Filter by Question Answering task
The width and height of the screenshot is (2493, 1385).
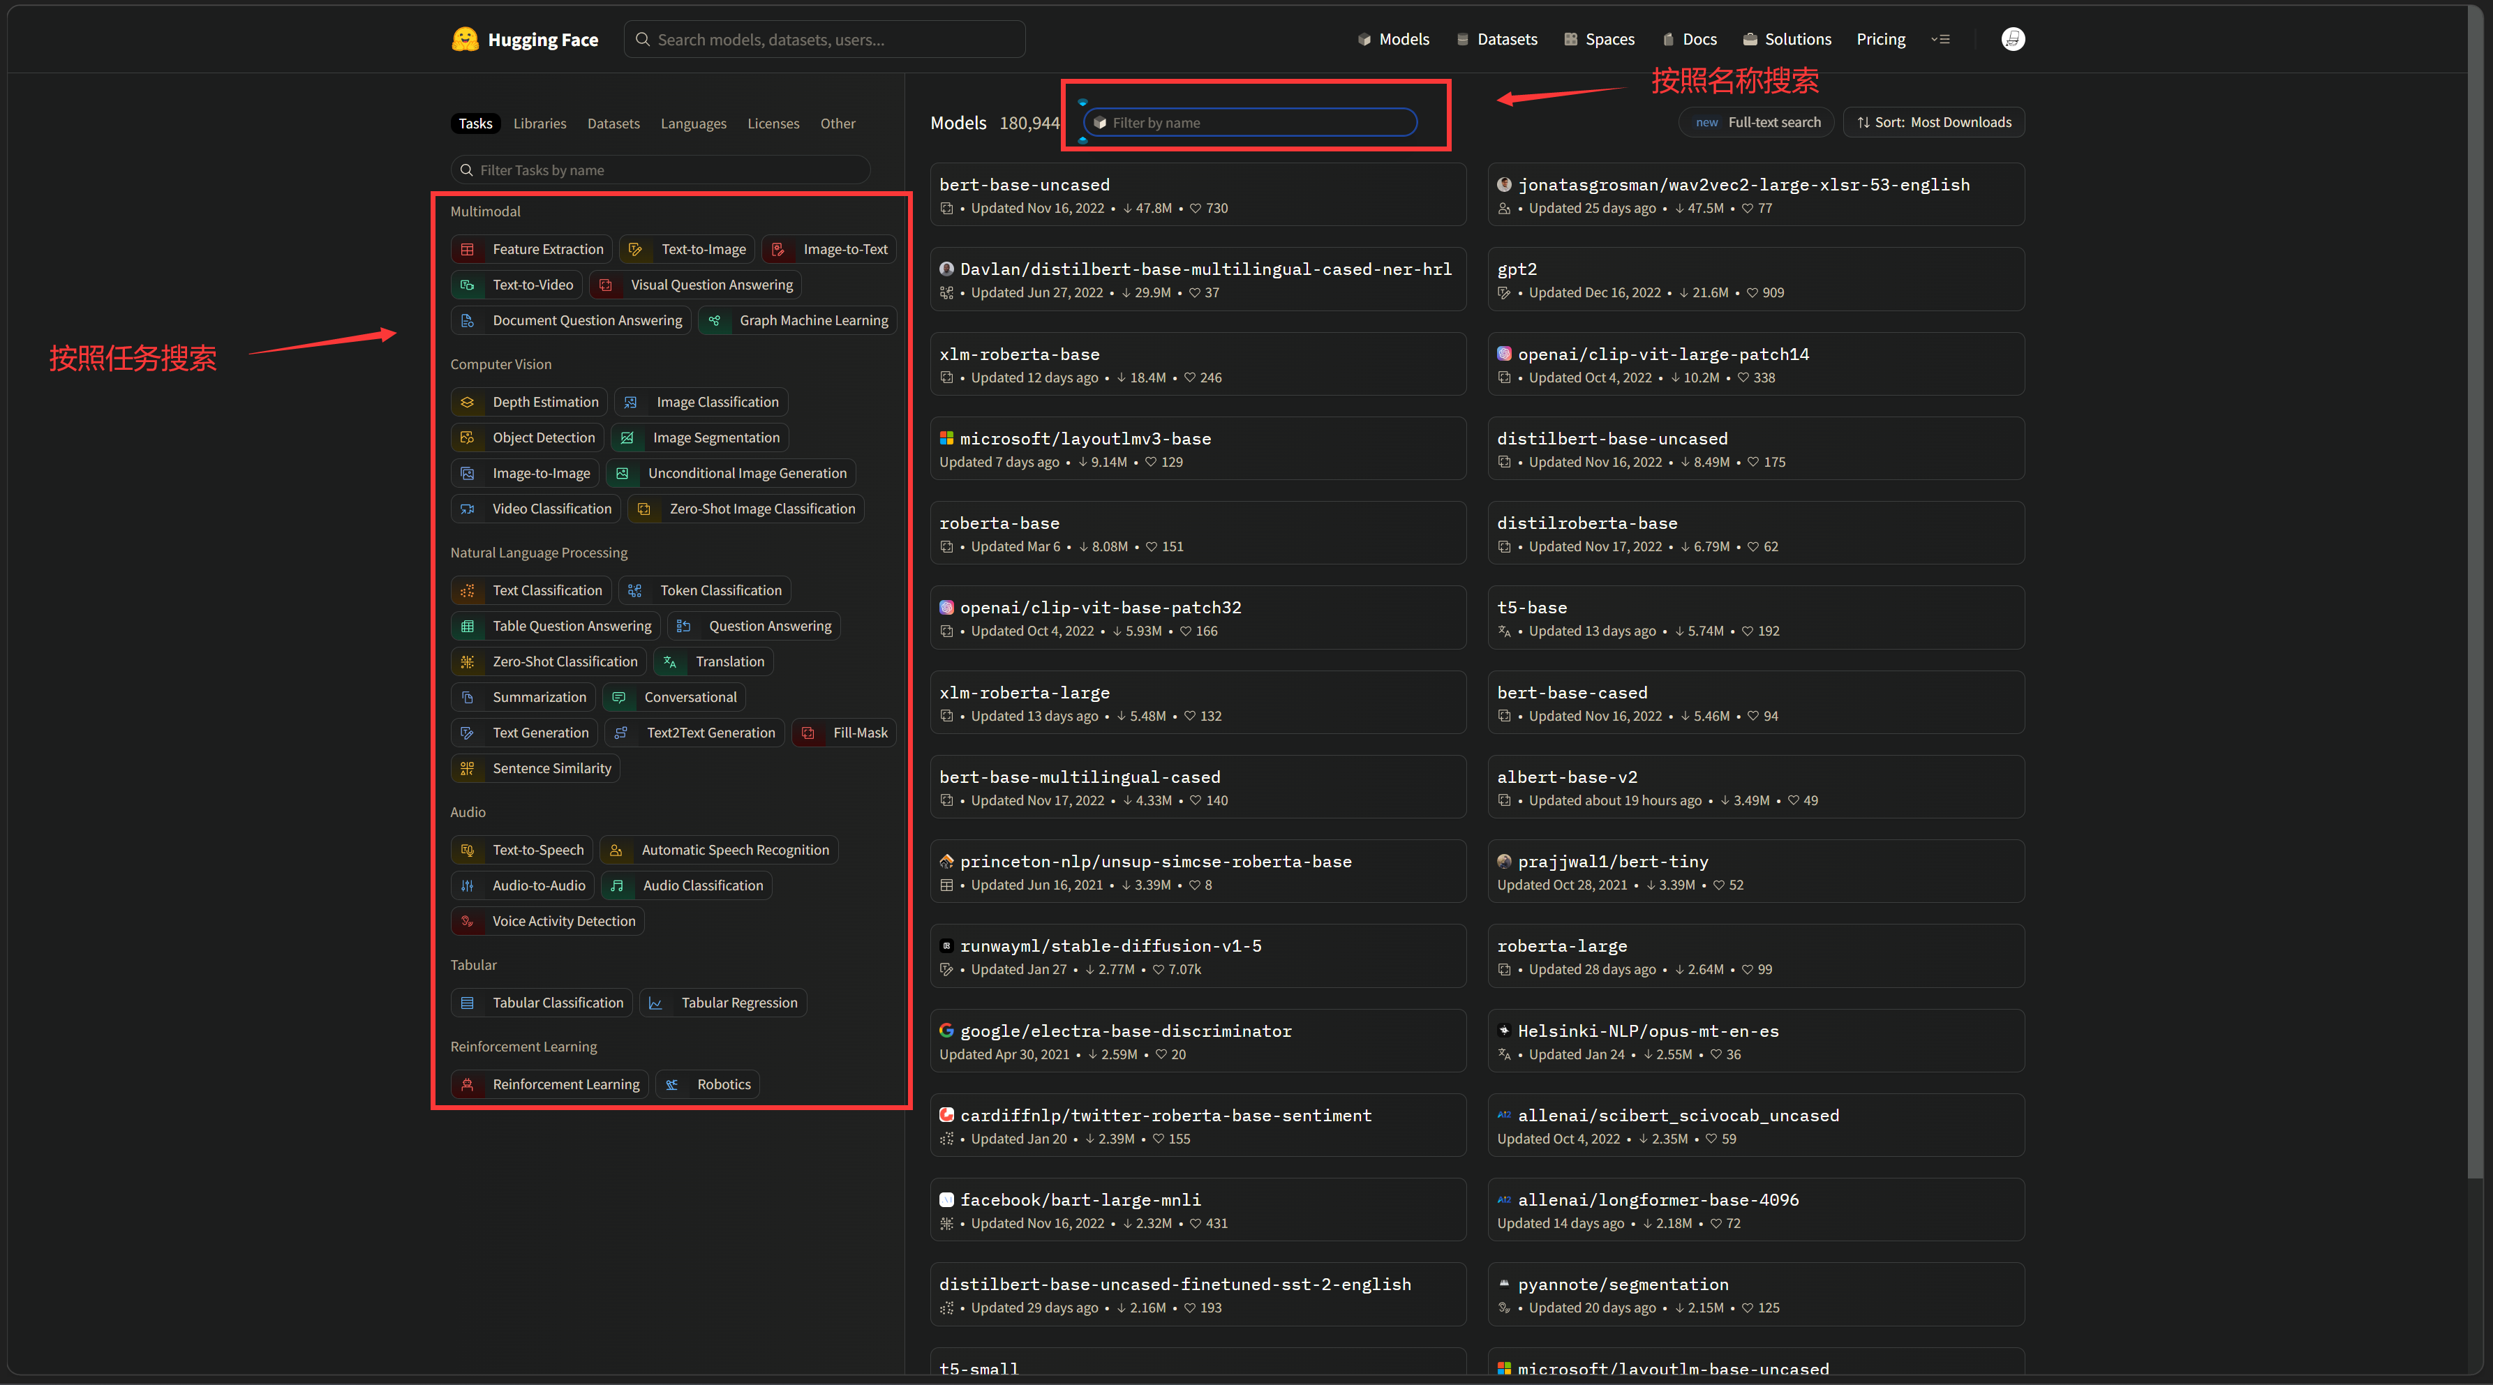point(754,627)
